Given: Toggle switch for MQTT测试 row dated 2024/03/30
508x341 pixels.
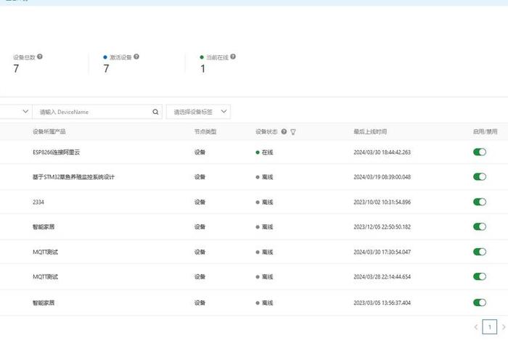Looking at the screenshot, I should click(480, 252).
